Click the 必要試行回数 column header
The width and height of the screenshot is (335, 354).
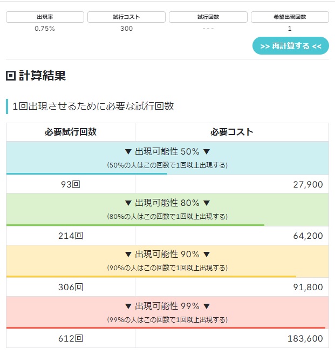71,132
